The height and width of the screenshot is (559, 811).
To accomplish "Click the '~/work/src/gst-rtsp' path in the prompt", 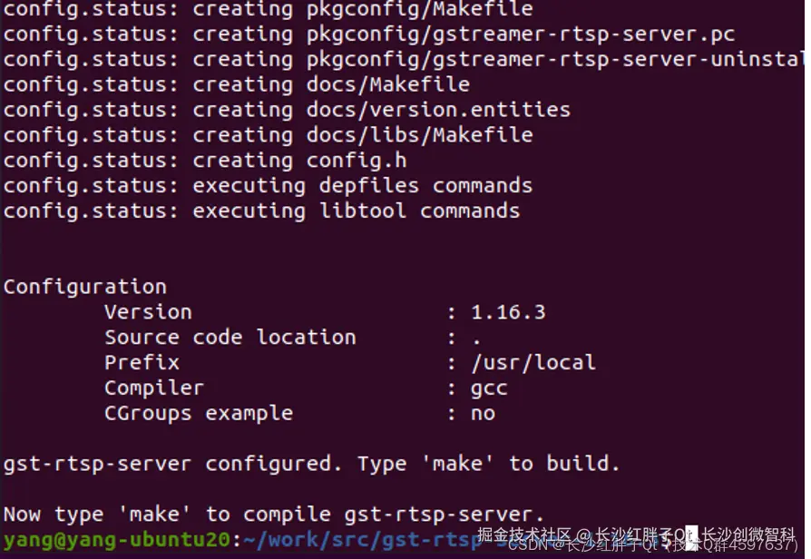I will [362, 540].
